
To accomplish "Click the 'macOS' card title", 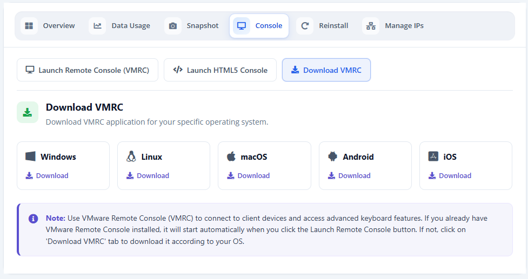I will 254,157.
